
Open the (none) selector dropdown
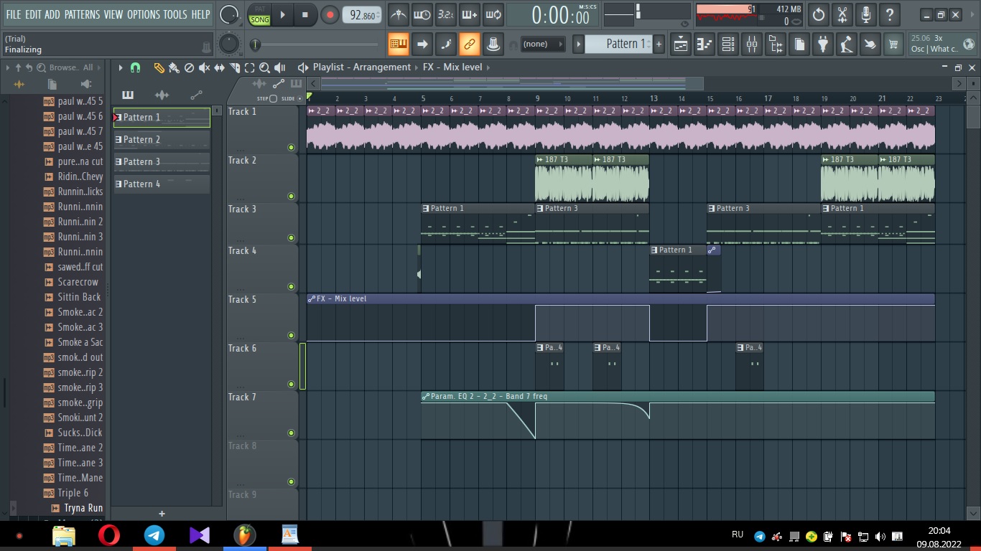coord(543,44)
